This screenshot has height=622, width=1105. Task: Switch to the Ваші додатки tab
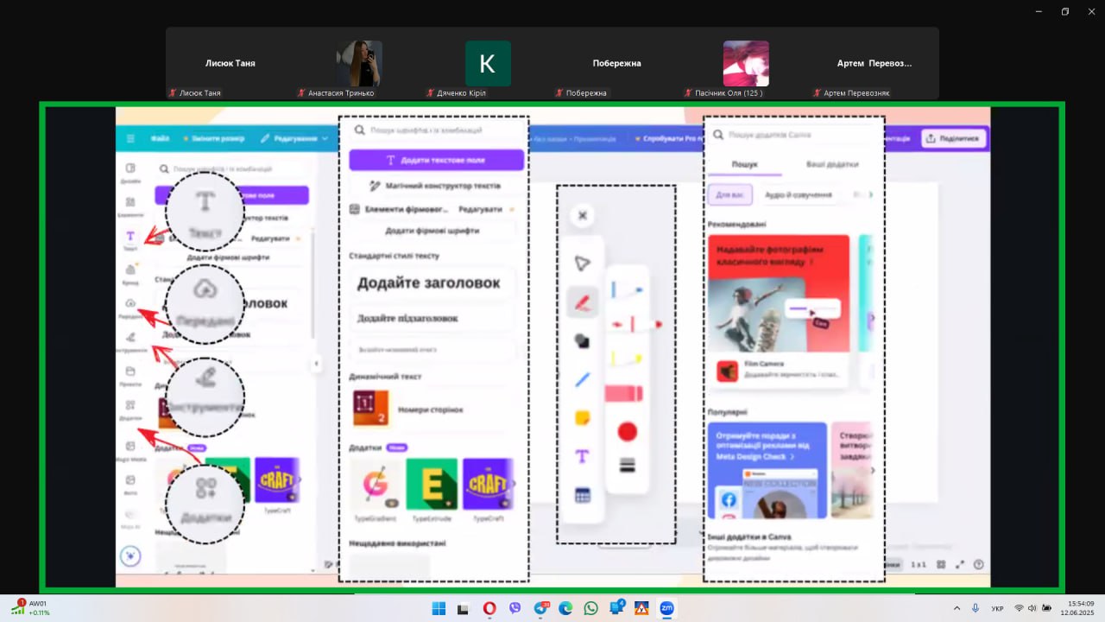click(x=832, y=164)
